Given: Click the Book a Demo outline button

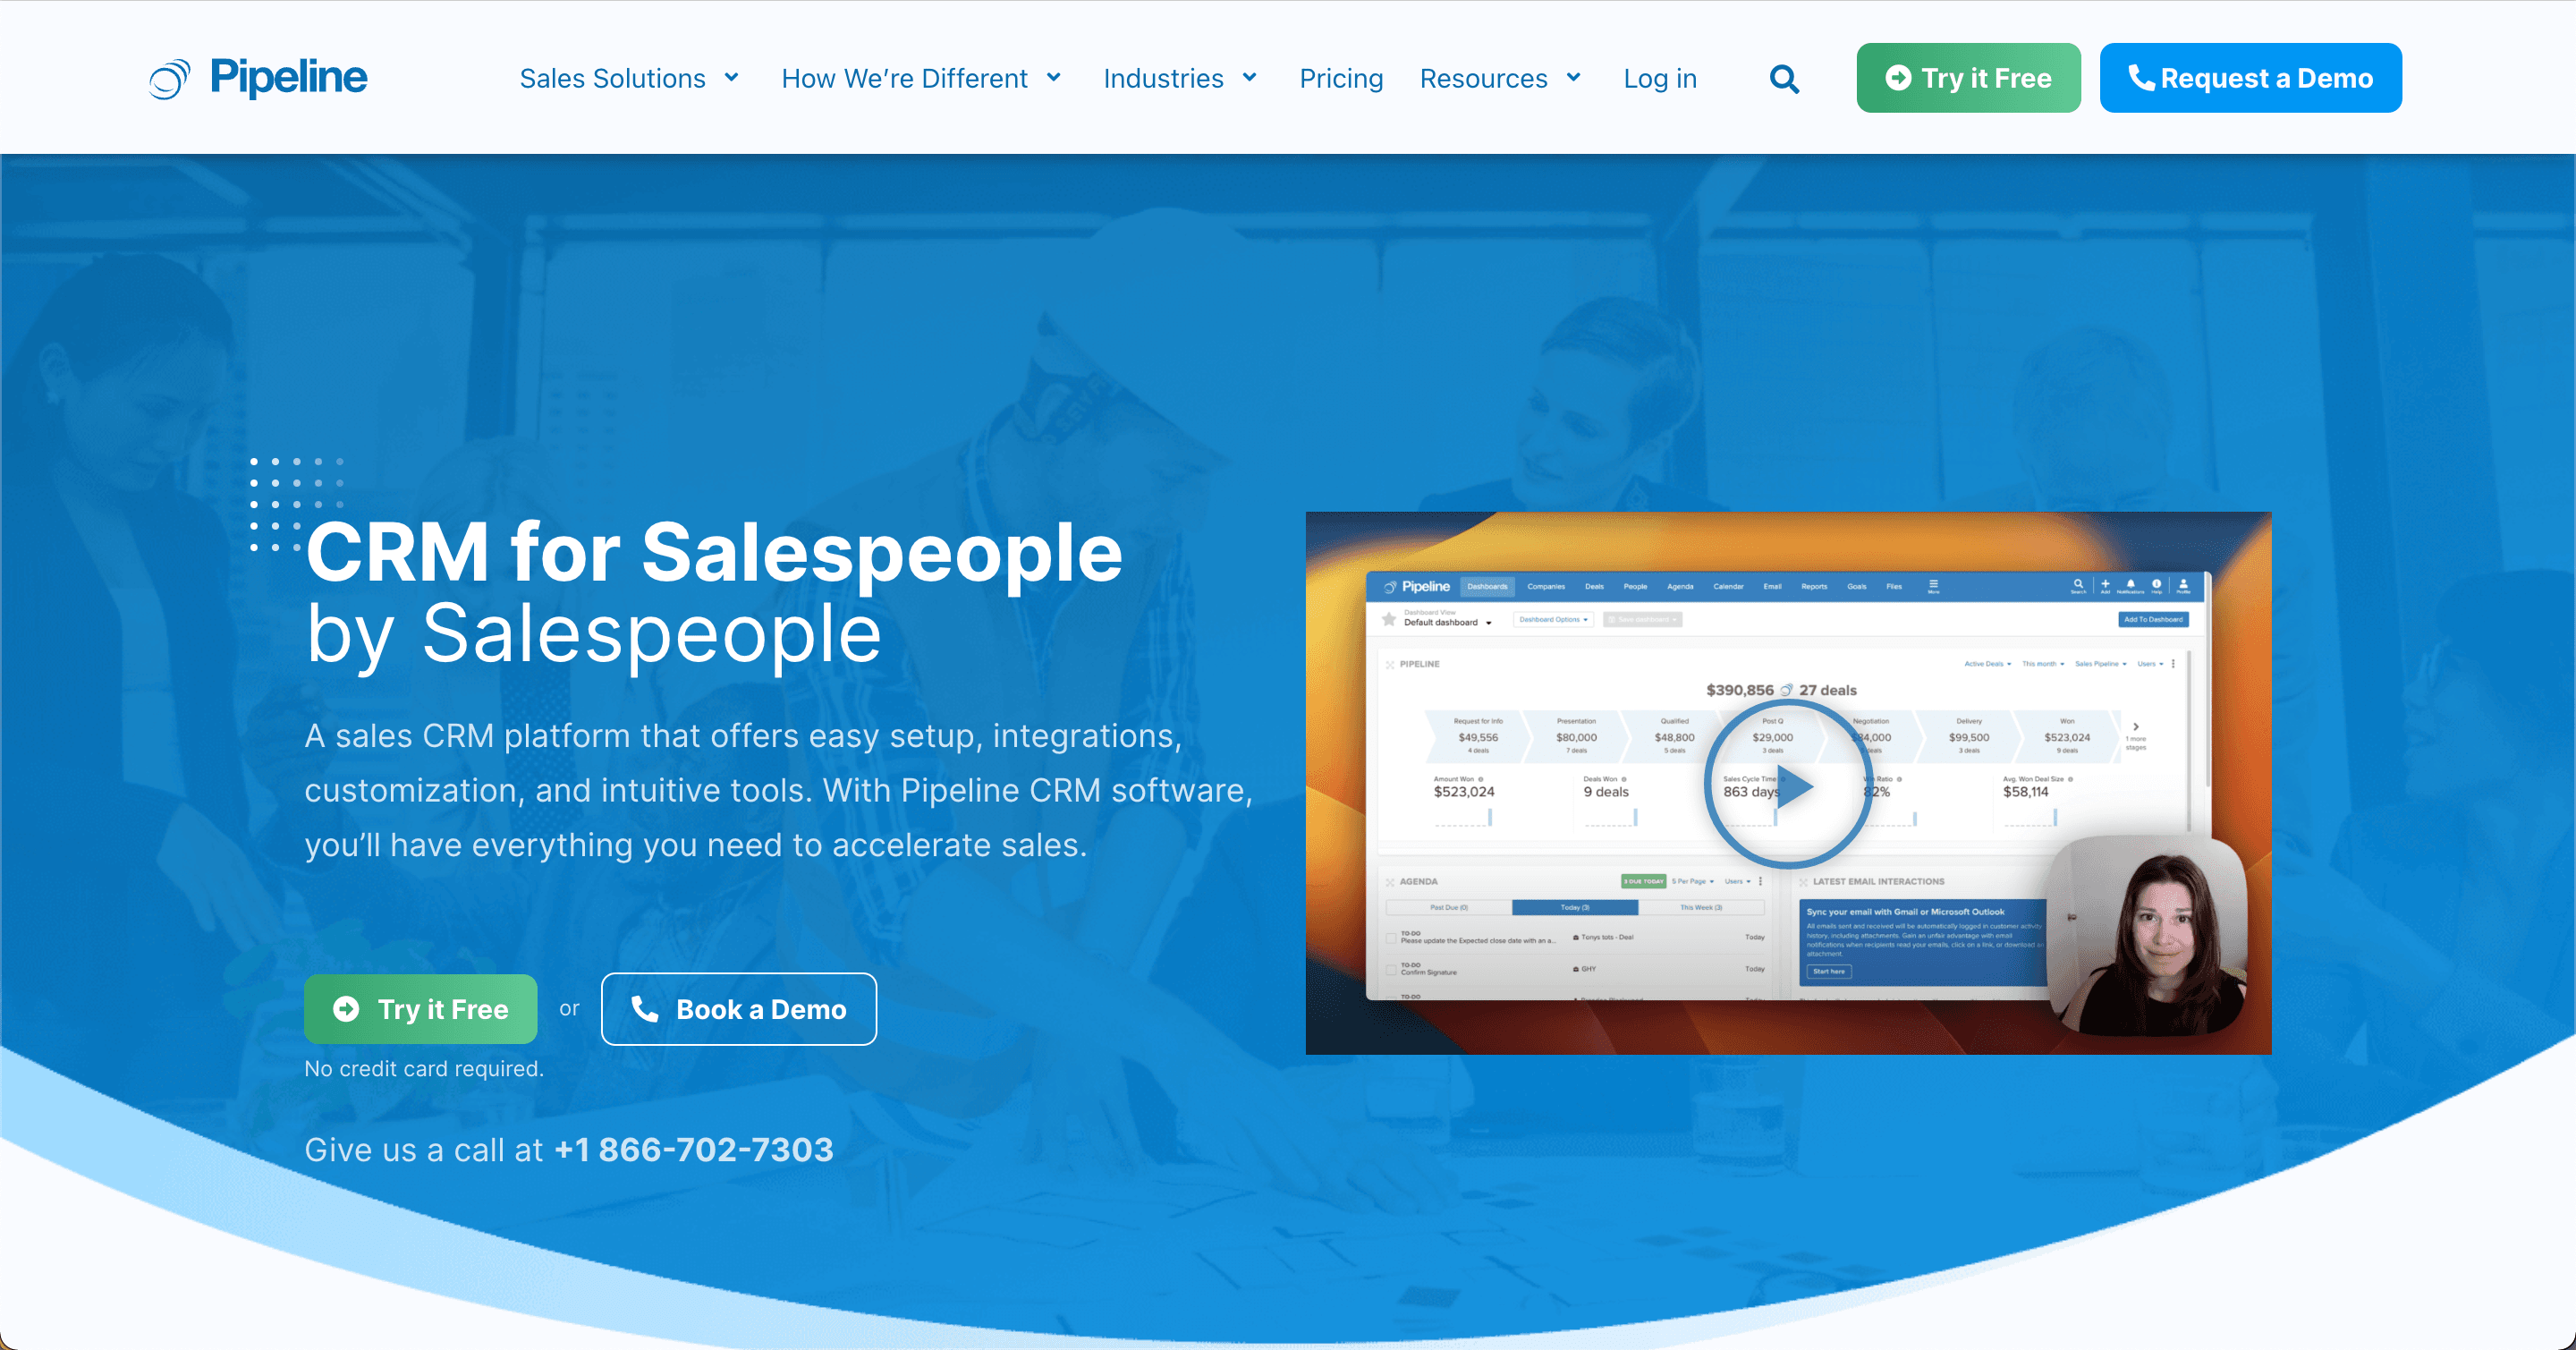Looking at the screenshot, I should coord(738,1007).
